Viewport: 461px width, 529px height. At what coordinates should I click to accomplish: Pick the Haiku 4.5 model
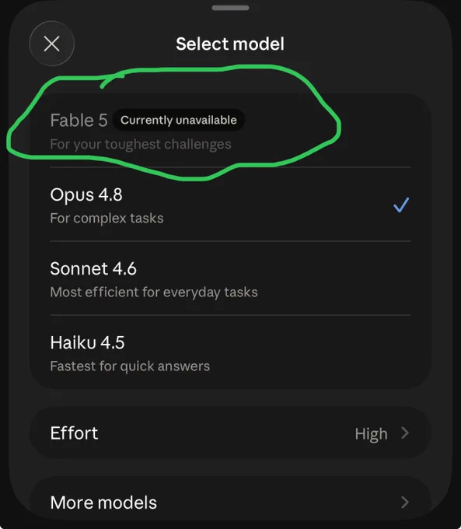tap(230, 352)
